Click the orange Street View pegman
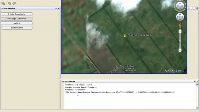The height and width of the screenshot is (112, 199). click(x=180, y=25)
